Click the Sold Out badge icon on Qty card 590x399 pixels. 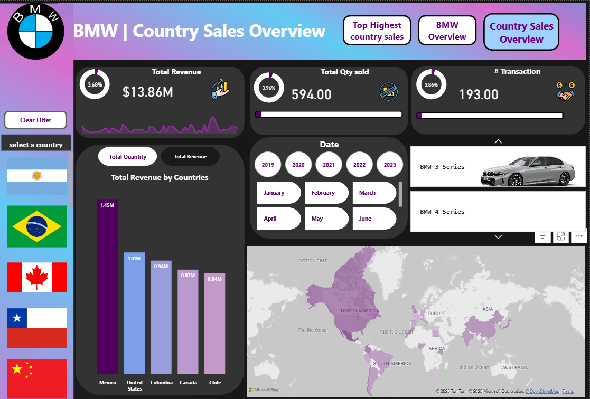[x=388, y=91]
